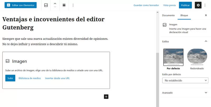Click Guardar como borrador

[146, 5]
